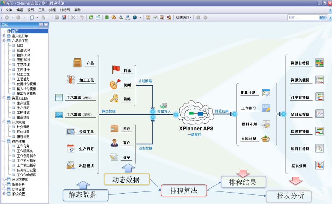Click the 数据导入 database icon
The image size is (332, 204).
click(x=163, y=106)
